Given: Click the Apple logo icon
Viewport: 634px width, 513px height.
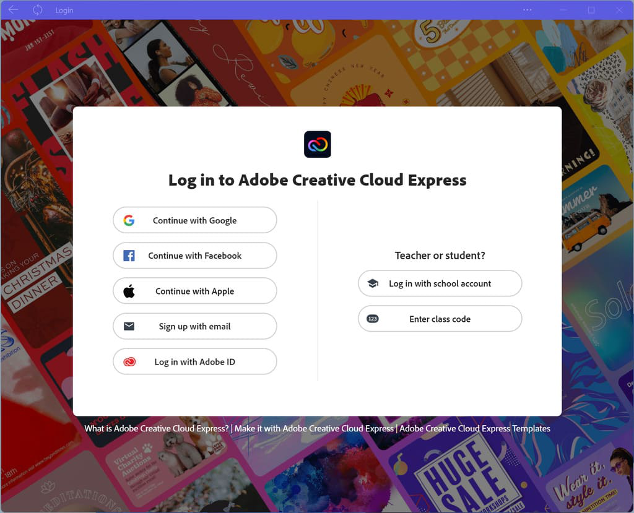Looking at the screenshot, I should [129, 291].
